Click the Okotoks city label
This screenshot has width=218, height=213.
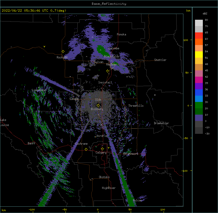[x=104, y=177]
